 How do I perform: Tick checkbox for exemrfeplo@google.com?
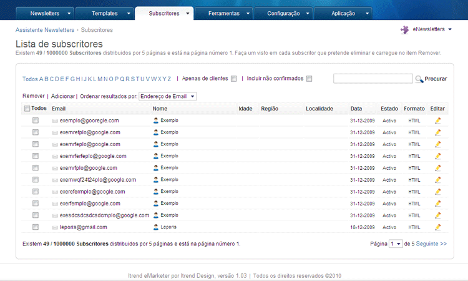(36, 144)
